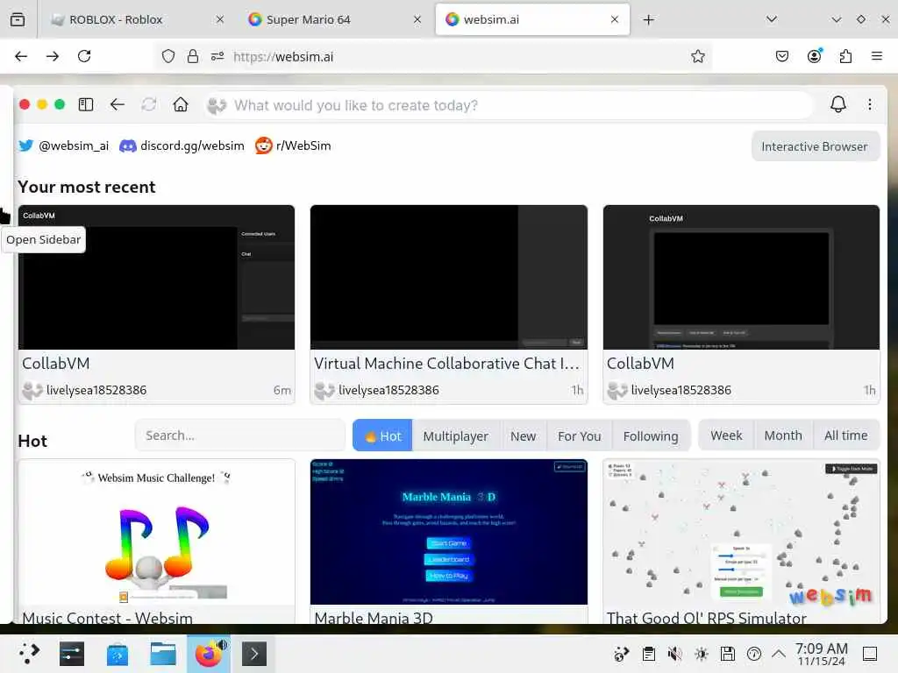Open the Marble Mania 3D thumbnail

pyautogui.click(x=448, y=532)
